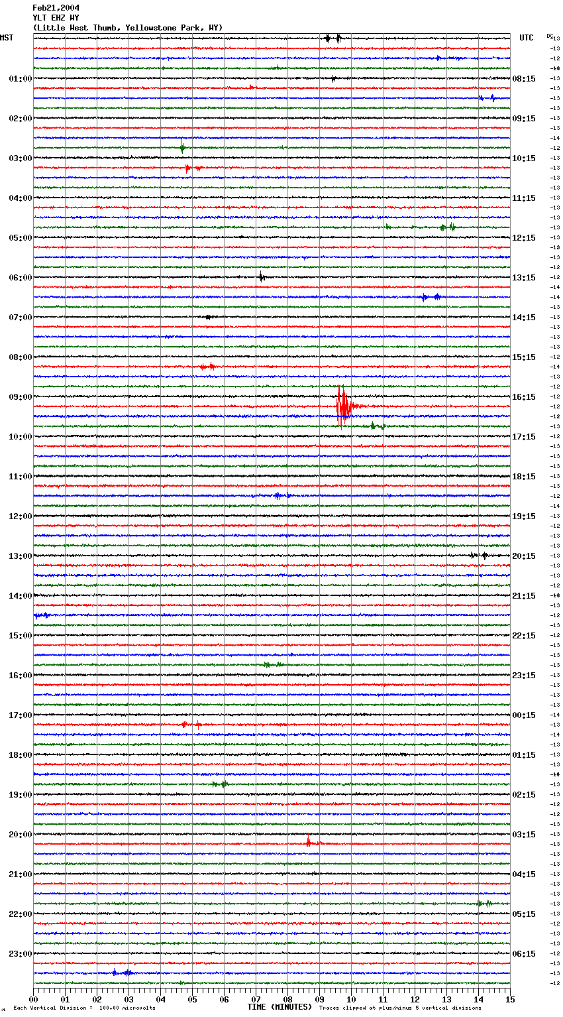
Task: Select the 01:00 MST row label
Action: coord(21,79)
